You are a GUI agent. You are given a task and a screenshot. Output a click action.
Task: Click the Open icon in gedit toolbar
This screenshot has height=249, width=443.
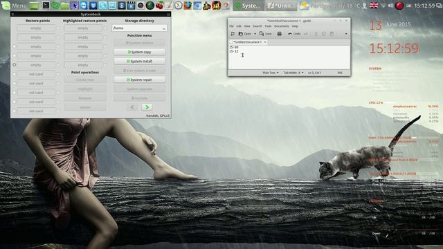point(245,34)
